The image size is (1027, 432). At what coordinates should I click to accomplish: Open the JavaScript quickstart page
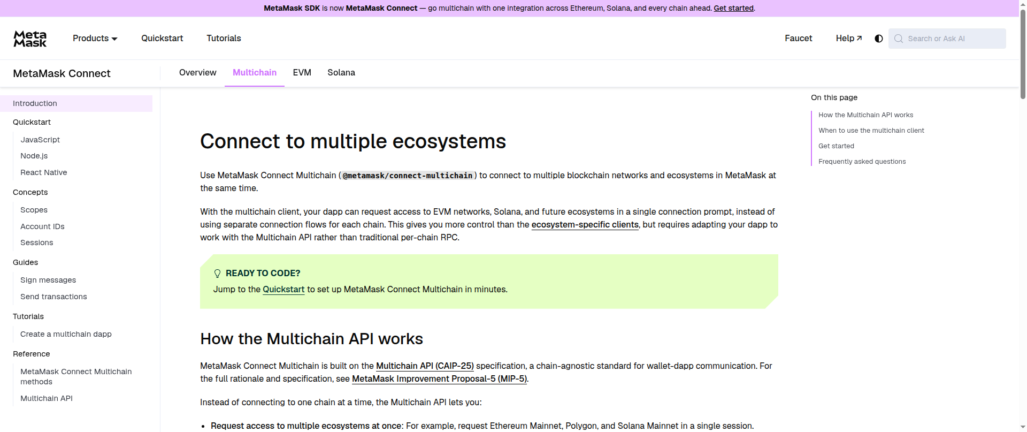coord(40,140)
